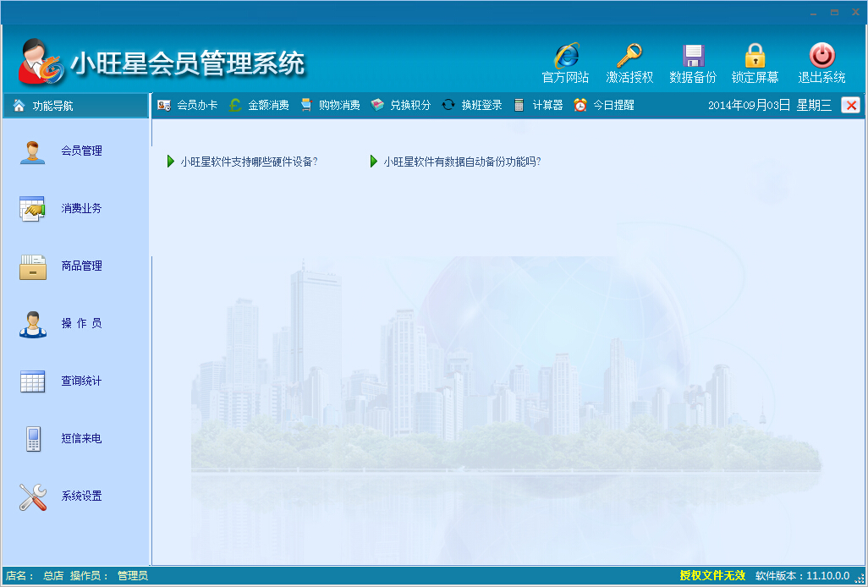This screenshot has width=868, height=587.
Task: Close the panel with the red X button
Action: click(x=851, y=105)
